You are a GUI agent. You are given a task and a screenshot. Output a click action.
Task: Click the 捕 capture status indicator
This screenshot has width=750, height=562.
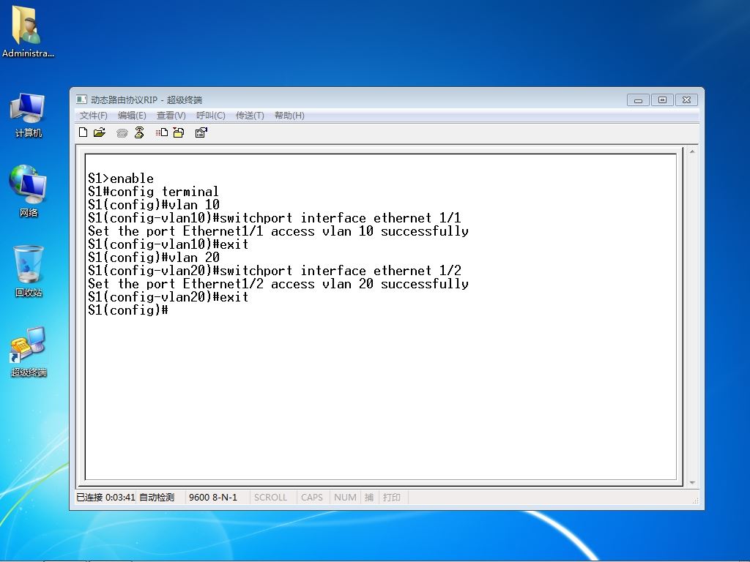click(x=369, y=497)
